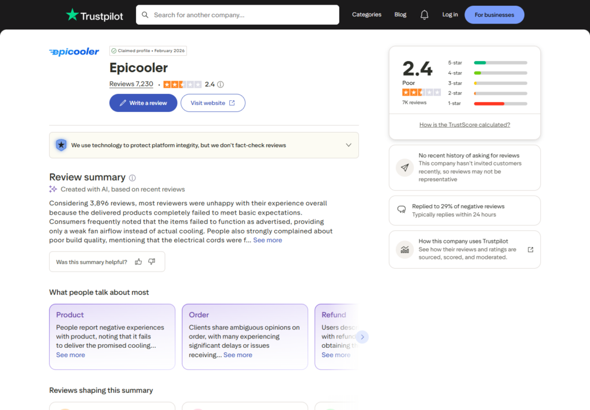This screenshot has height=410, width=590.
Task: Open the Blog page
Action: coord(400,14)
